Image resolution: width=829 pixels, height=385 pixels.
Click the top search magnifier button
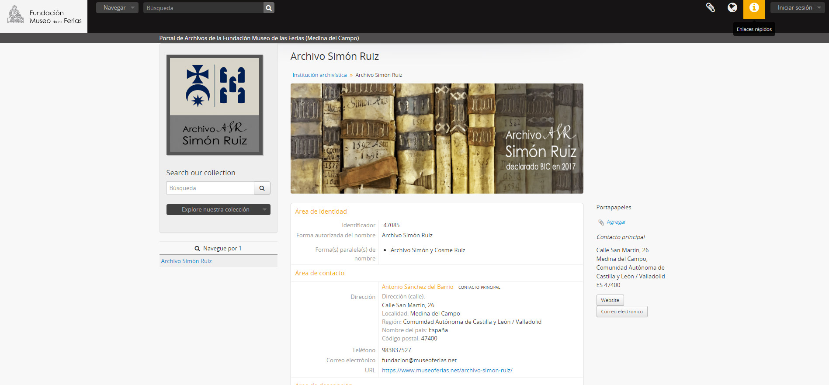pos(269,8)
